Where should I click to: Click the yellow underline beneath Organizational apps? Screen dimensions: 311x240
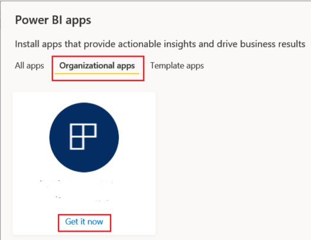pyautogui.click(x=97, y=73)
